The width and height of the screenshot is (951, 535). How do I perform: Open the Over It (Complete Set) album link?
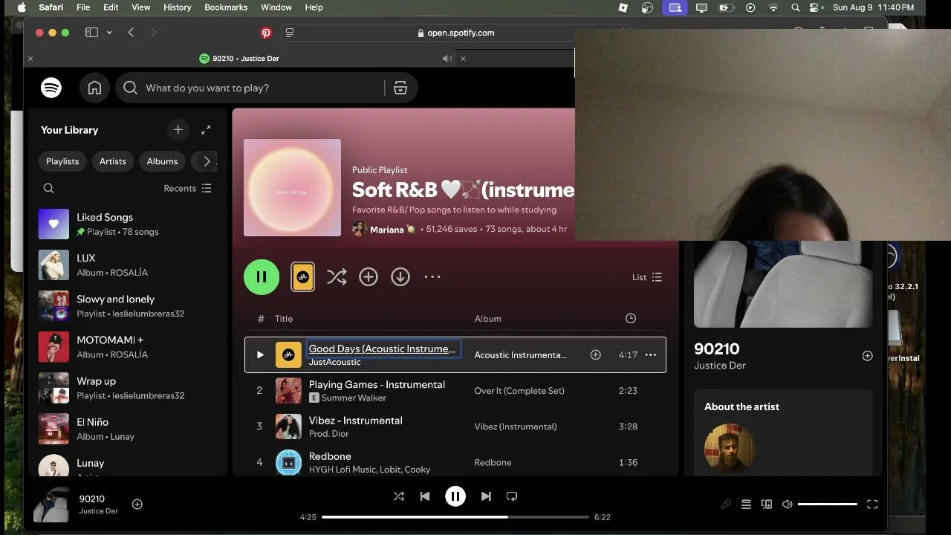[519, 391]
